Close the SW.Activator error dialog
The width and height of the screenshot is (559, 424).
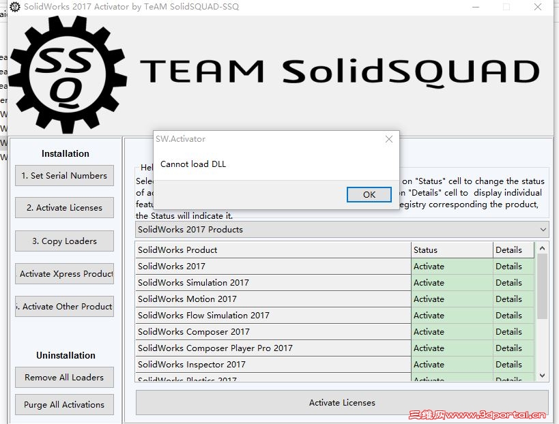[x=389, y=139]
